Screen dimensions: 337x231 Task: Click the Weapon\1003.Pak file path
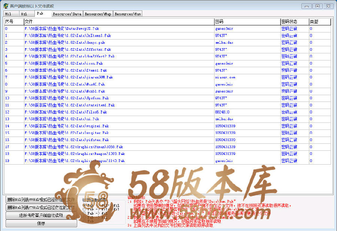tap(75, 154)
